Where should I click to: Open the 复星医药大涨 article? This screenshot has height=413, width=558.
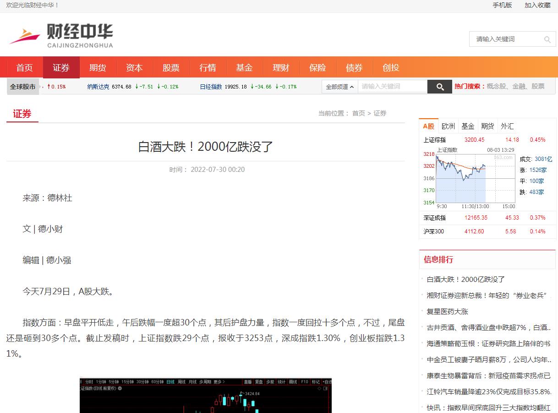[448, 311]
